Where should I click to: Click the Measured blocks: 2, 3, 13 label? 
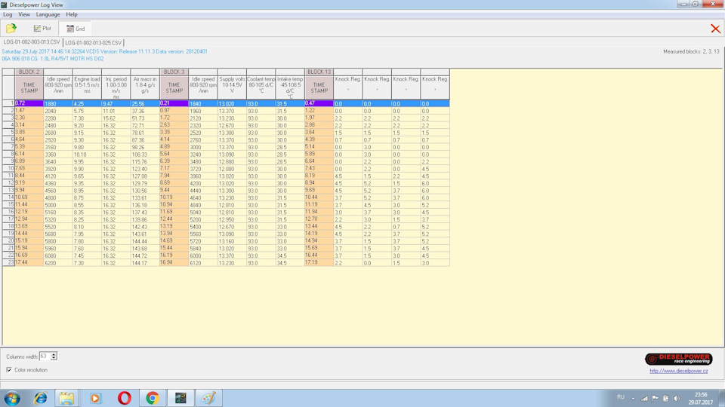coord(691,52)
